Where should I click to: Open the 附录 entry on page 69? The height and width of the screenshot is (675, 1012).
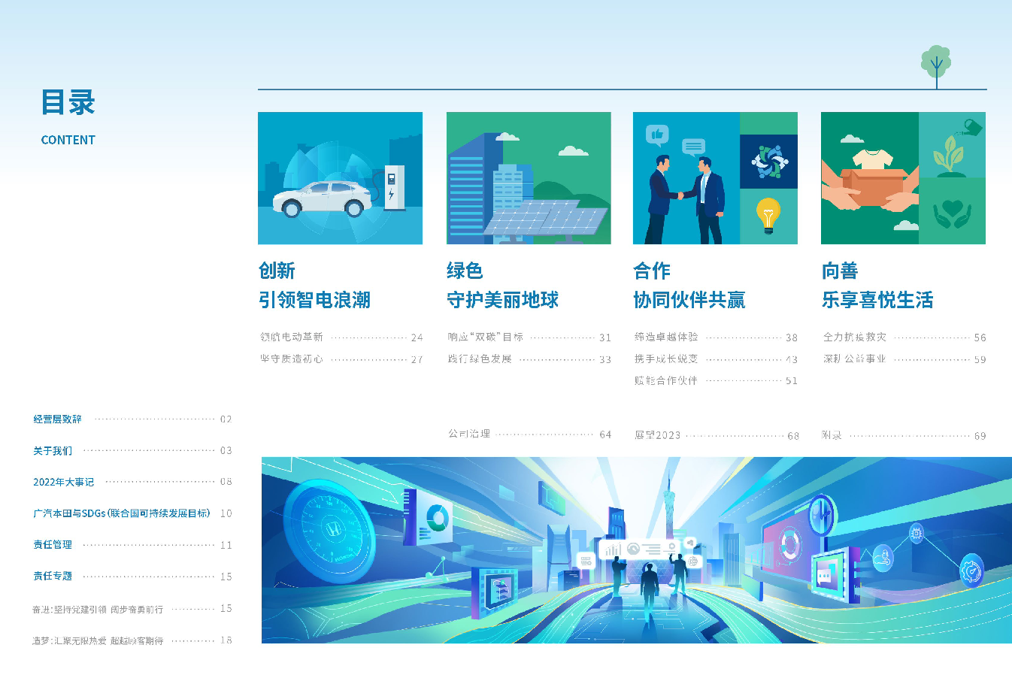pyautogui.click(x=832, y=435)
